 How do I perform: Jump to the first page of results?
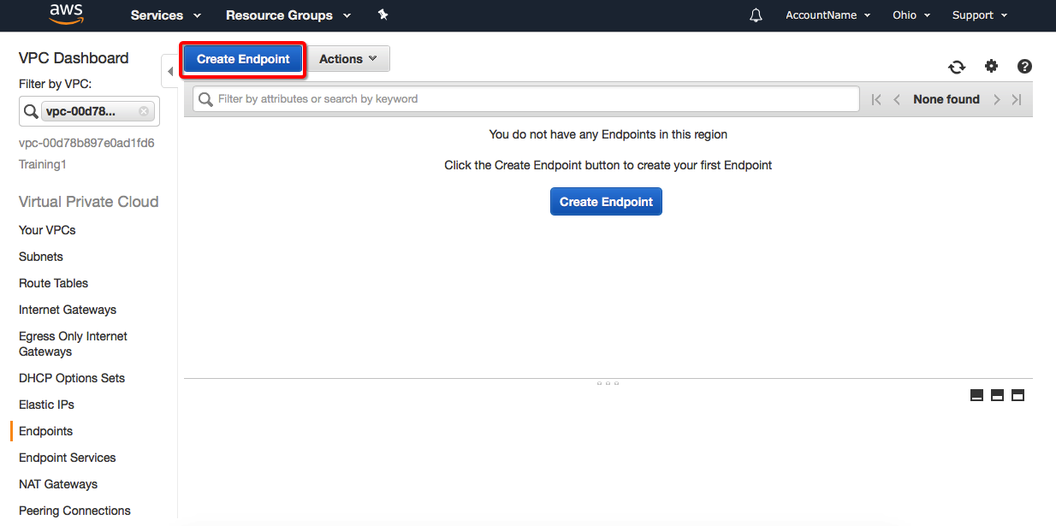pos(875,99)
